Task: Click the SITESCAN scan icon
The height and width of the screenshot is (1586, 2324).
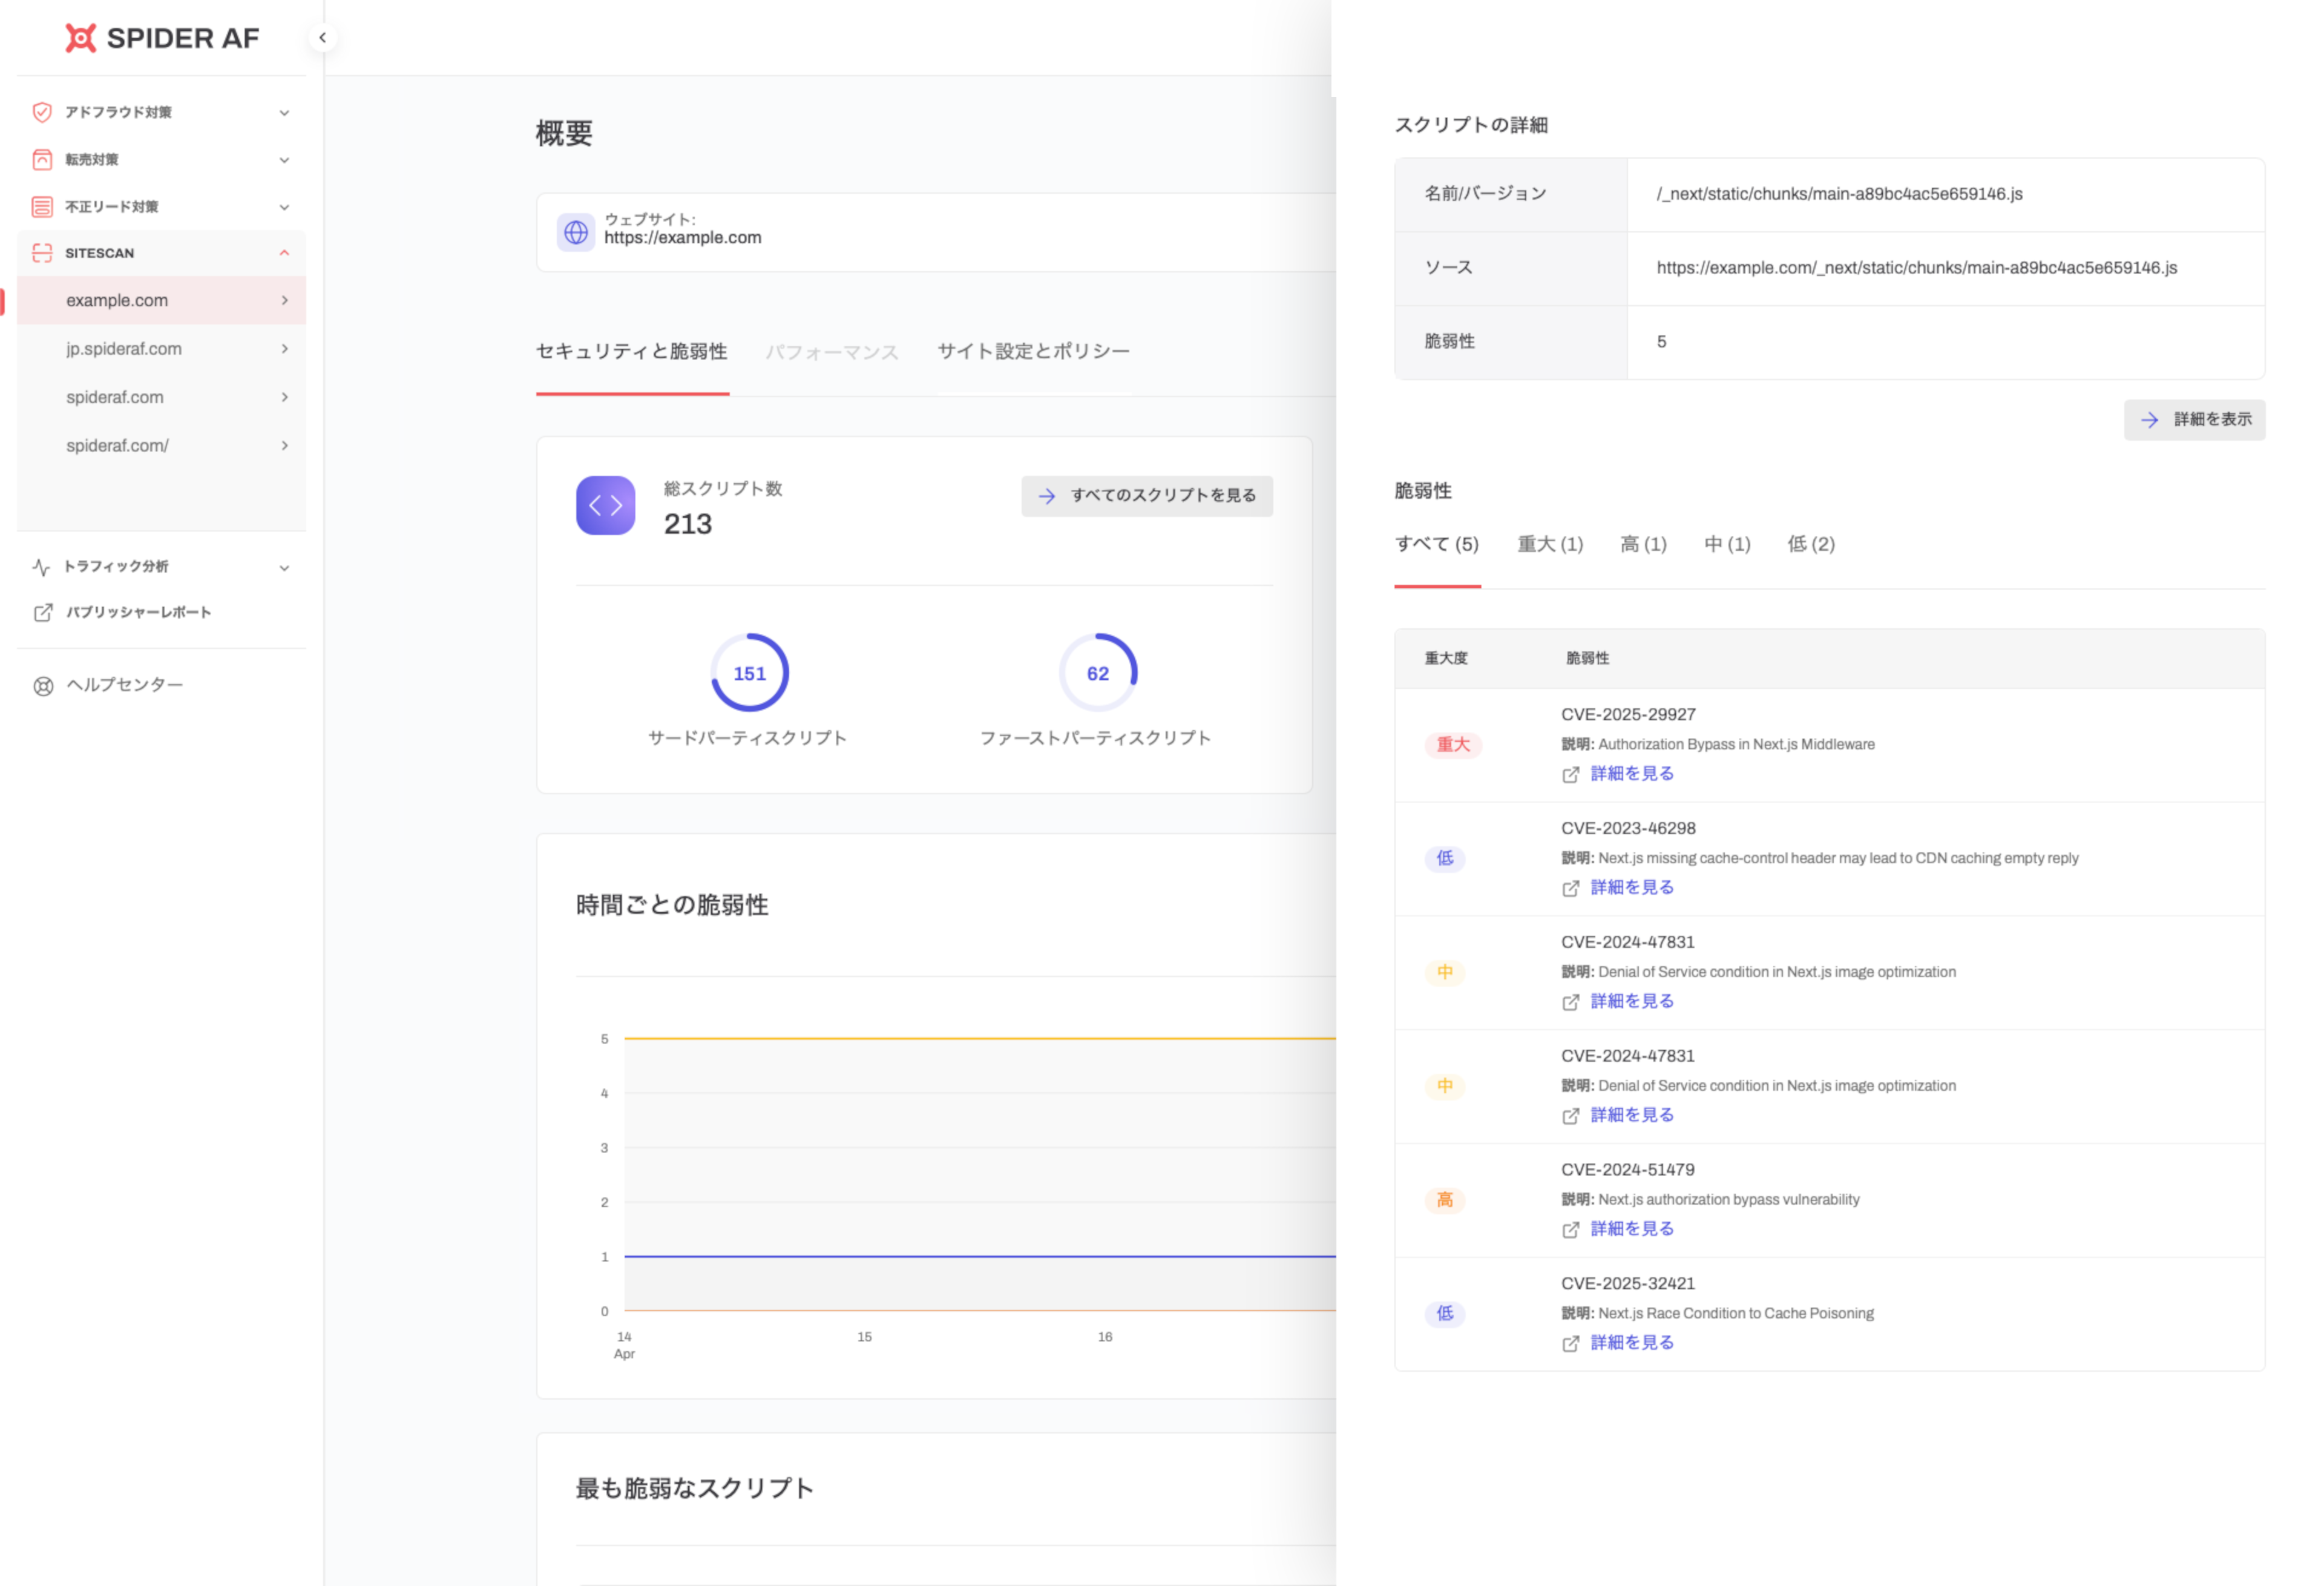Action: 42,253
